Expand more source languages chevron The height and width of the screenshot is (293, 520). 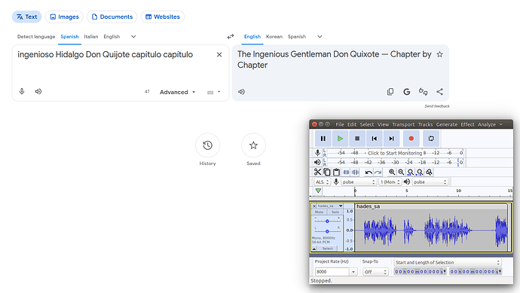coord(133,36)
